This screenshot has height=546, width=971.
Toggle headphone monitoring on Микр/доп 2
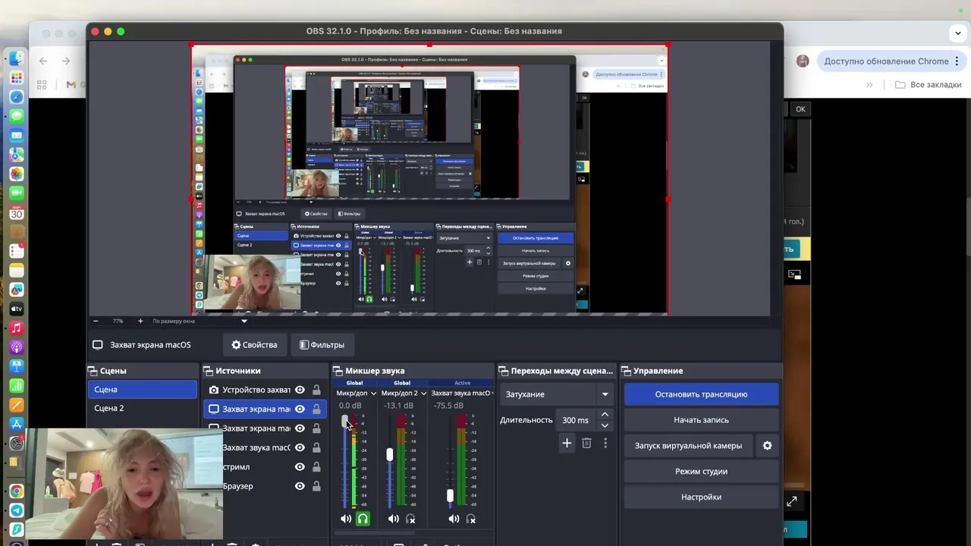(410, 519)
